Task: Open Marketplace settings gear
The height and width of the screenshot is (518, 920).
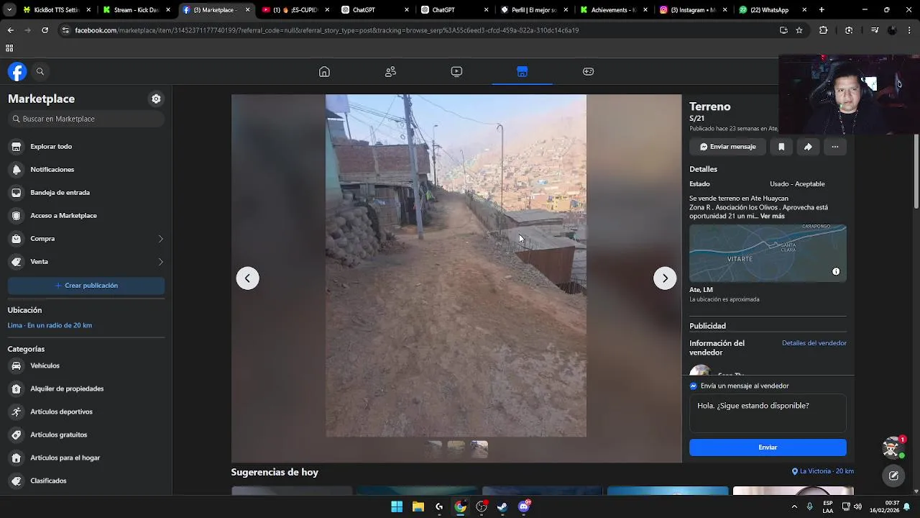Action: point(156,99)
